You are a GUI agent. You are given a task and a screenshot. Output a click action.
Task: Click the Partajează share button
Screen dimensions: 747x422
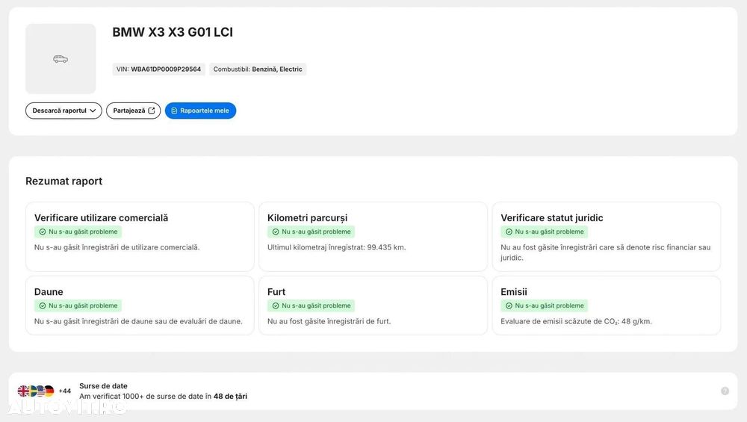pyautogui.click(x=134, y=111)
